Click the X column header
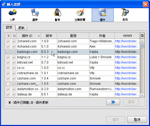This screenshot has width=150, height=126. click(8, 36)
